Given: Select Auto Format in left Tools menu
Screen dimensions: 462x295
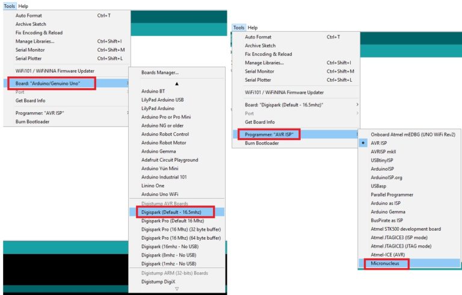Looking at the screenshot, I should tap(67, 15).
